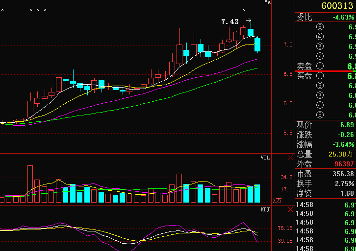356x251 pixels.
Task: Click the x info marker above the 7.43 high
Action: 244,10
